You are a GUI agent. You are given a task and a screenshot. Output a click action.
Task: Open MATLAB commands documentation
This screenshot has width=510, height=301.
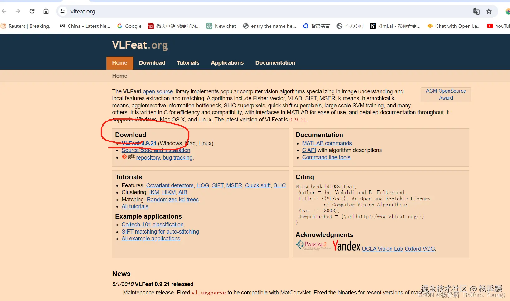click(327, 143)
